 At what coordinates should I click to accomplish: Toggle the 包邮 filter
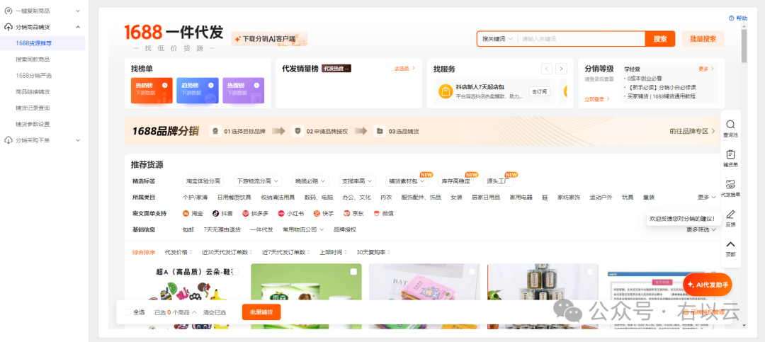pos(188,229)
